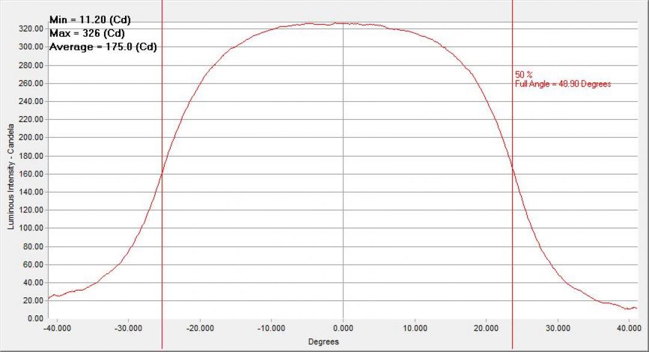Click the left red 50% marker line
The height and width of the screenshot is (352, 649).
pyautogui.click(x=162, y=241)
